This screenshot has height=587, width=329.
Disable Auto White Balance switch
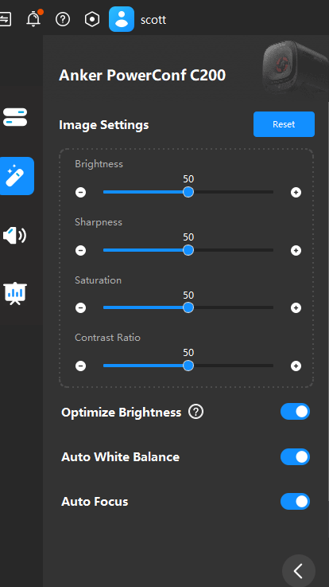(295, 456)
